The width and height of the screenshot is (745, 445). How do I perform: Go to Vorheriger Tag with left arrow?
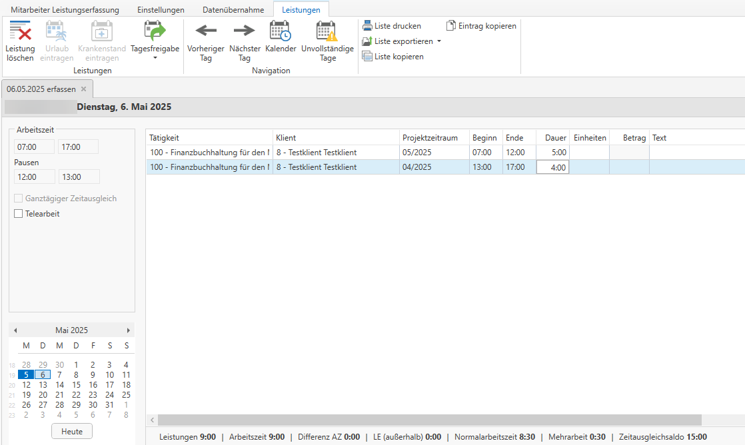206,31
